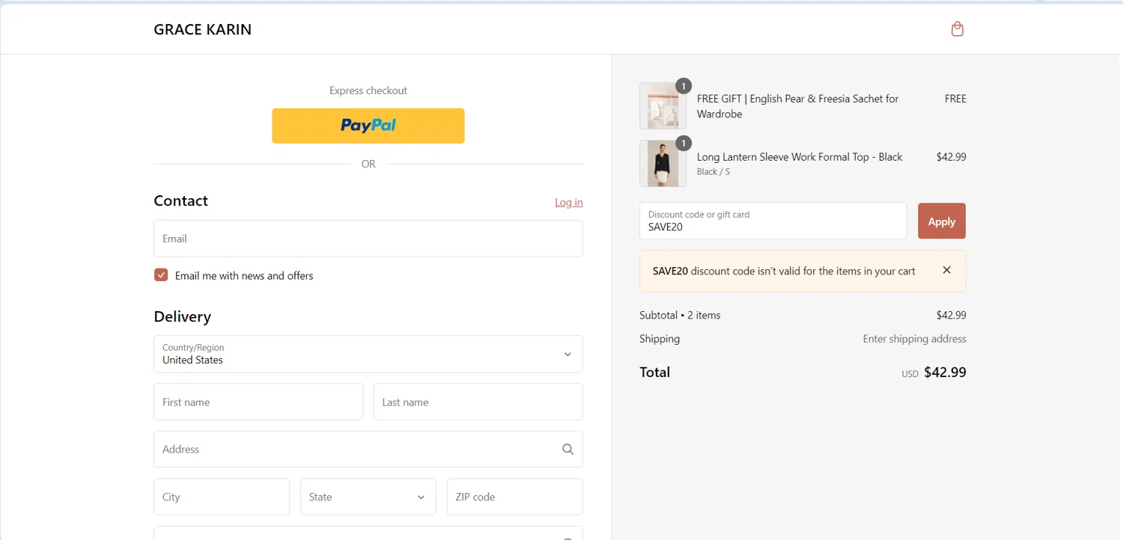The image size is (1123, 540).
Task: Dismiss the SAVE20 invalid code message
Action: (x=946, y=270)
